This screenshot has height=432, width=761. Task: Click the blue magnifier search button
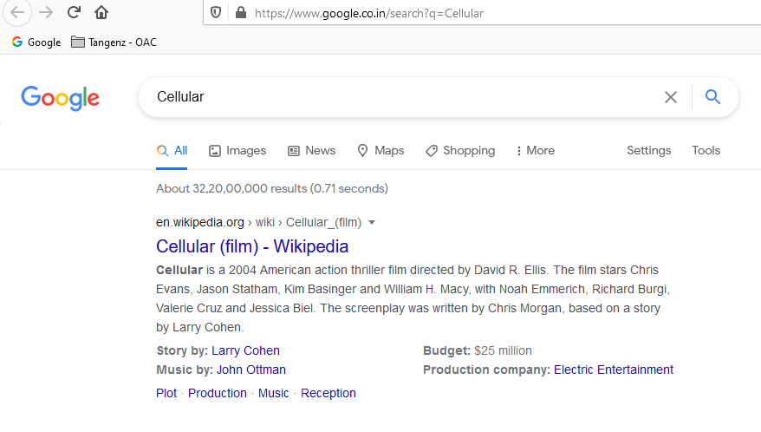(712, 96)
